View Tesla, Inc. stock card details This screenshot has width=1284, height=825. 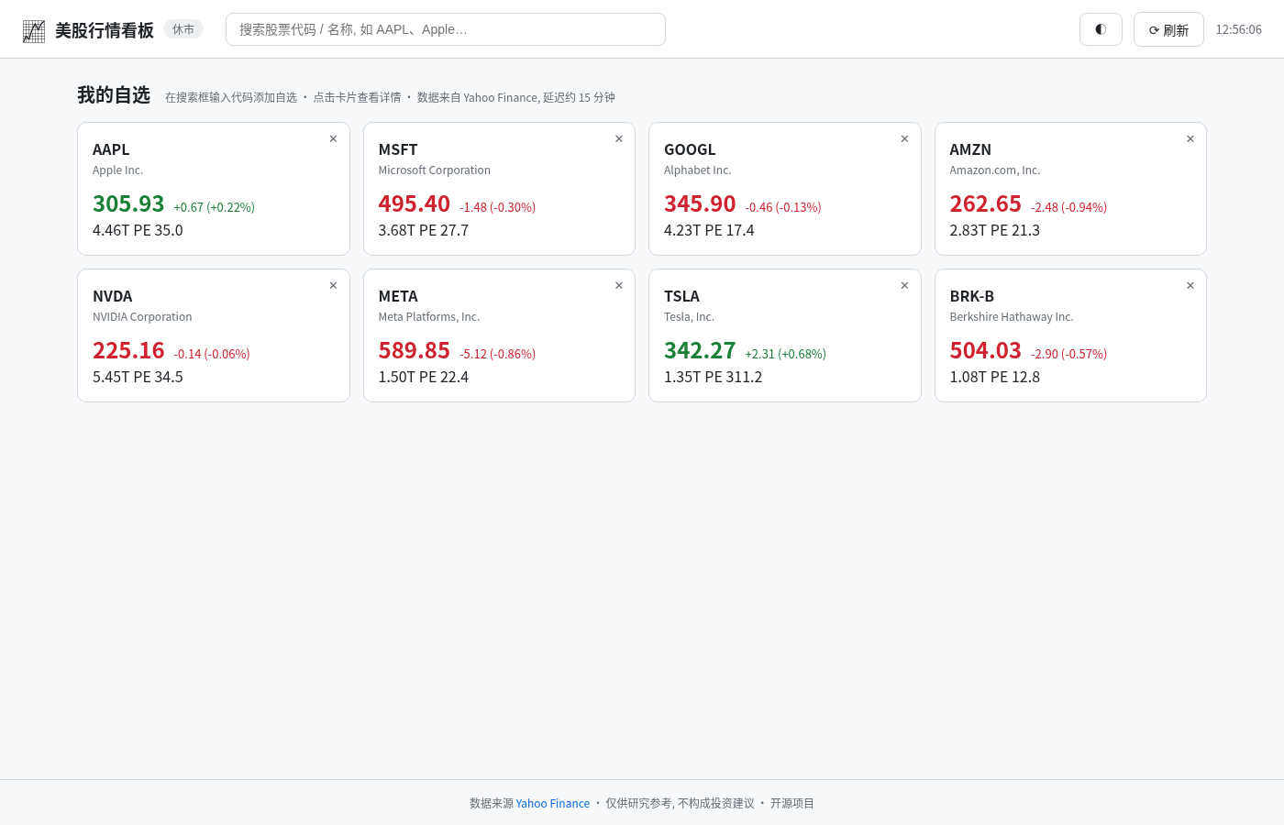[785, 335]
